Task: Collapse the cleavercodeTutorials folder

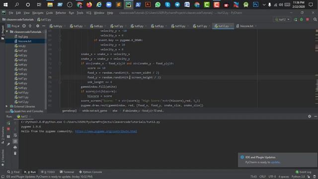Action: 7,32
